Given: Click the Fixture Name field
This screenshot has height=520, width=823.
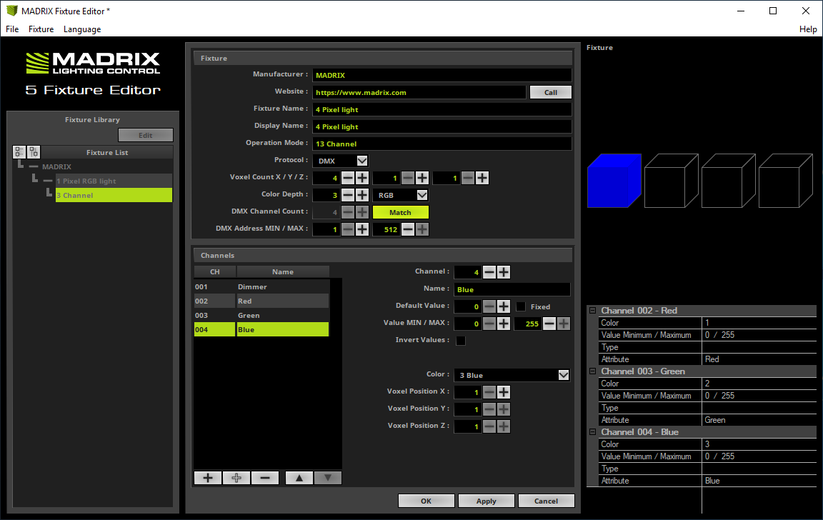Looking at the screenshot, I should tap(442, 110).
